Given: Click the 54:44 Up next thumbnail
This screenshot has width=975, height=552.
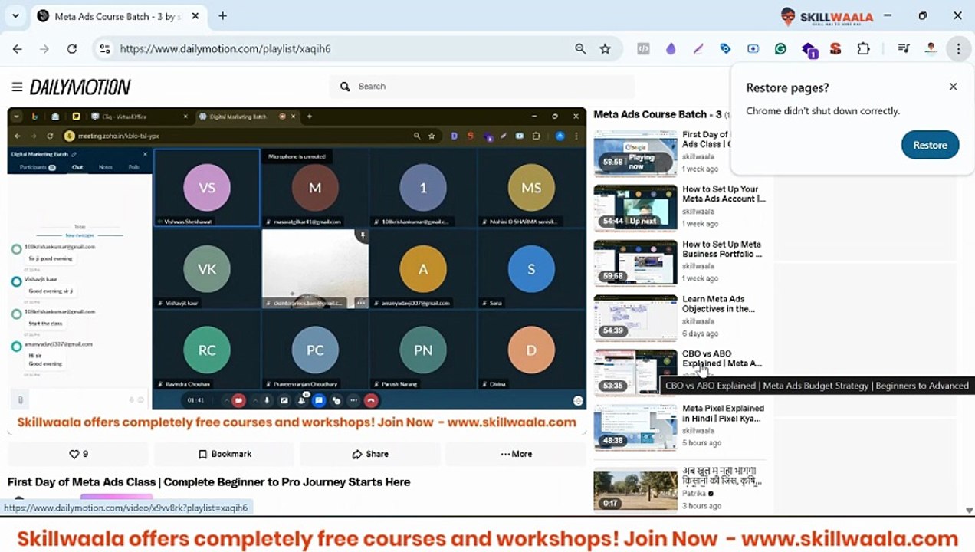Looking at the screenshot, I should point(635,208).
